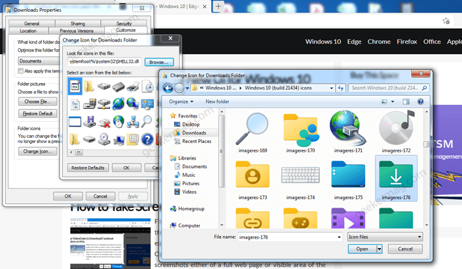Select Recent Places in navigation pane
Viewport: 462px width, 269px height.
193,141
